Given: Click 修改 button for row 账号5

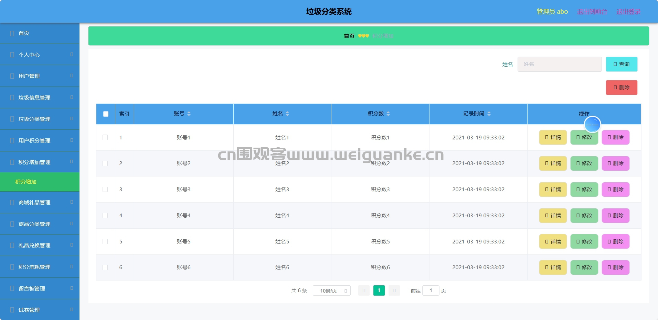Looking at the screenshot, I should pos(584,242).
